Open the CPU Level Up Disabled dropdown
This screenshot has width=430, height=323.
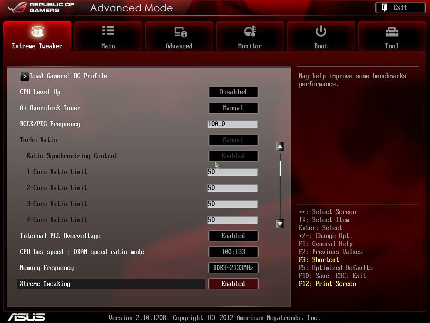click(x=233, y=92)
